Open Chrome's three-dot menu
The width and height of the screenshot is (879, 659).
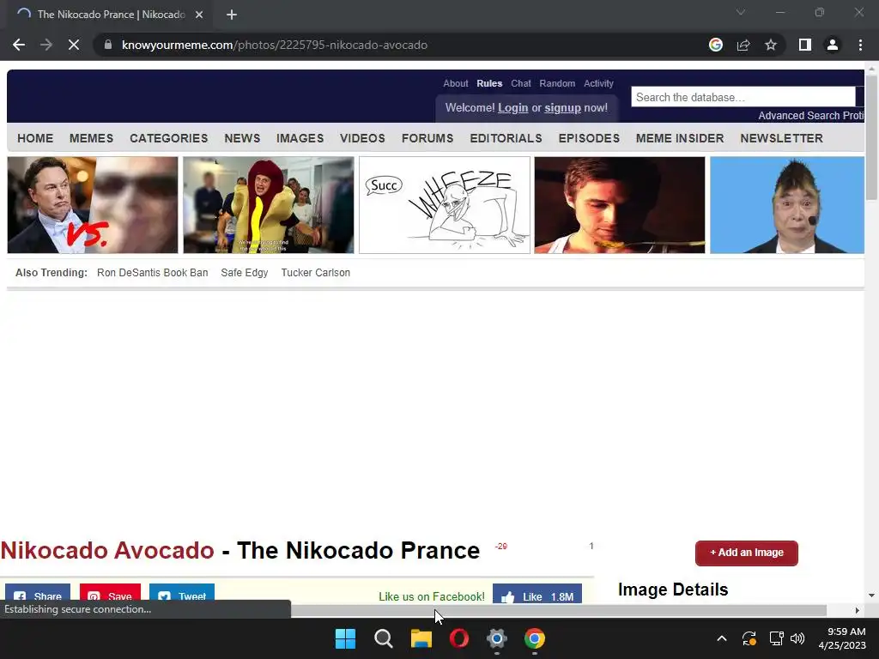tap(860, 45)
